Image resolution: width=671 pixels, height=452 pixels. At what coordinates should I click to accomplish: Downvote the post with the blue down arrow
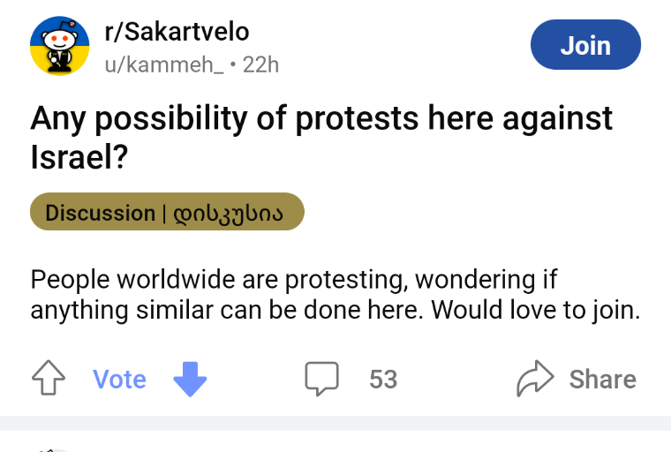pos(190,380)
